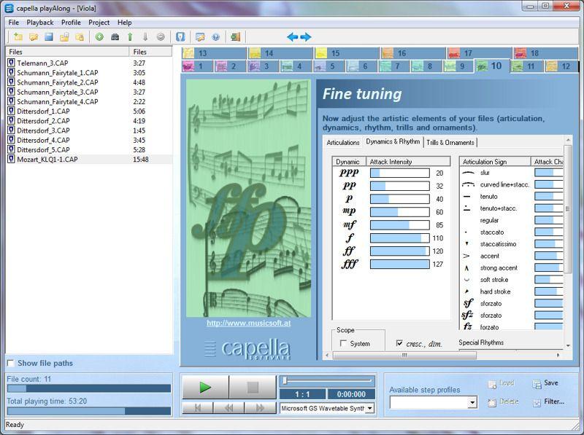The width and height of the screenshot is (584, 435).
Task: Click the exit door toolbar icon
Action: click(235, 37)
